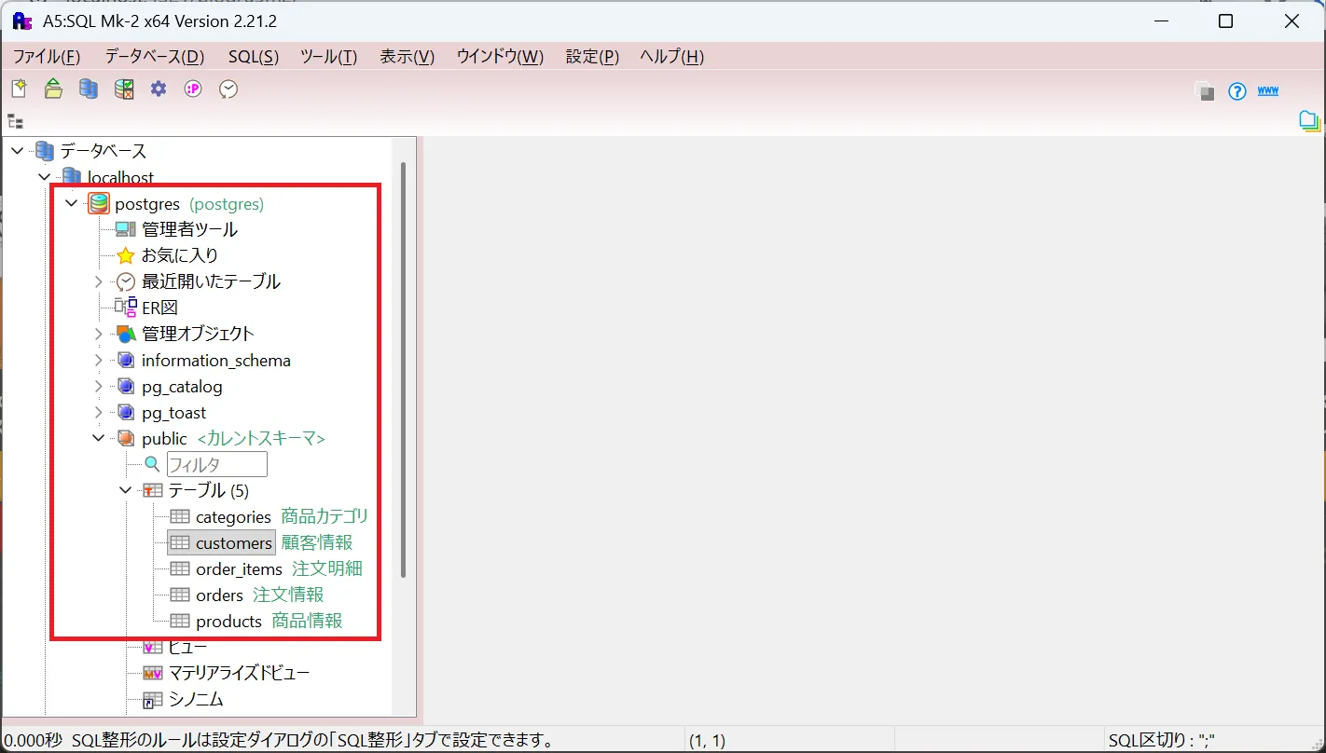
Task: Click the ビュー view icon in tree
Action: (153, 647)
